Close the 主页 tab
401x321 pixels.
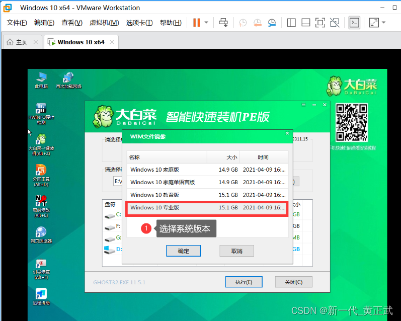pyautogui.click(x=36, y=42)
